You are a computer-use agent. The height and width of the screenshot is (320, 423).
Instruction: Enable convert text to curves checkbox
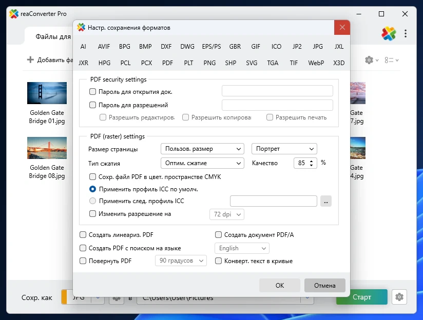218,261
